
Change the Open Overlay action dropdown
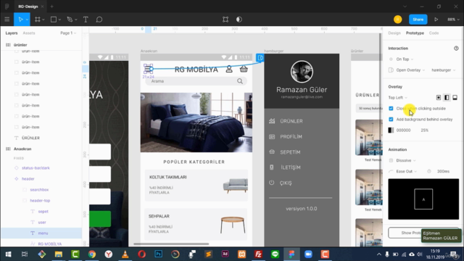[410, 70]
